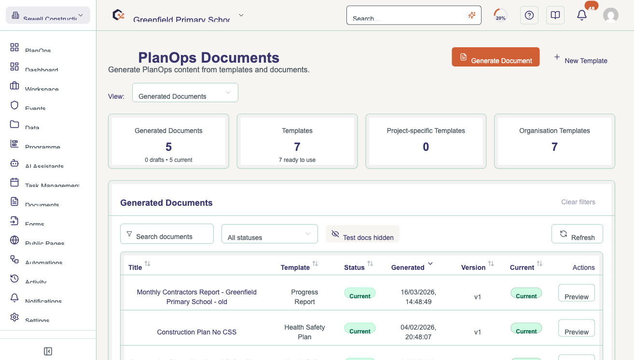
Task: Open the Dashboard sidebar icon
Action: coord(14,67)
